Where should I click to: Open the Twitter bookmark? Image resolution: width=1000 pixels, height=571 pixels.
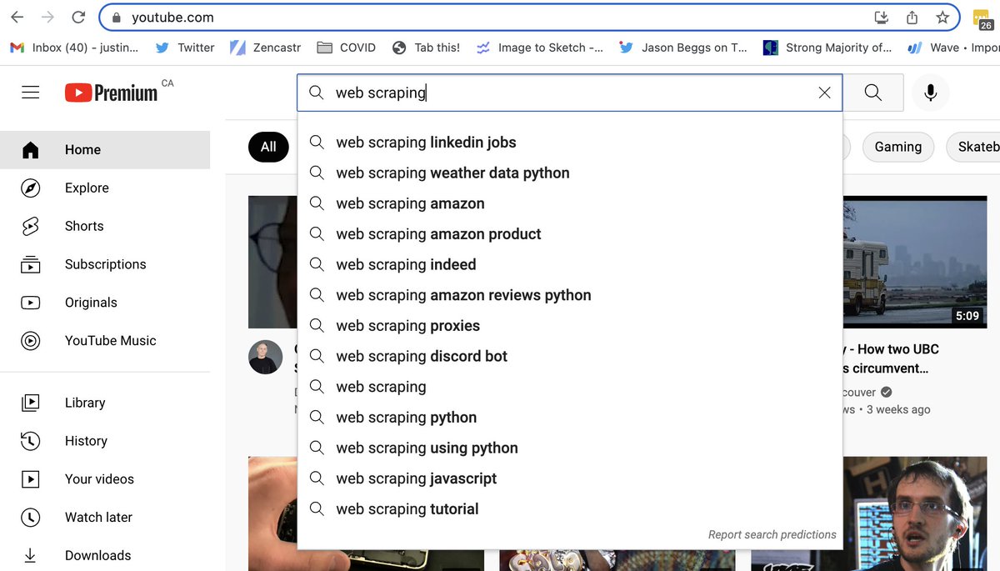[x=185, y=48]
